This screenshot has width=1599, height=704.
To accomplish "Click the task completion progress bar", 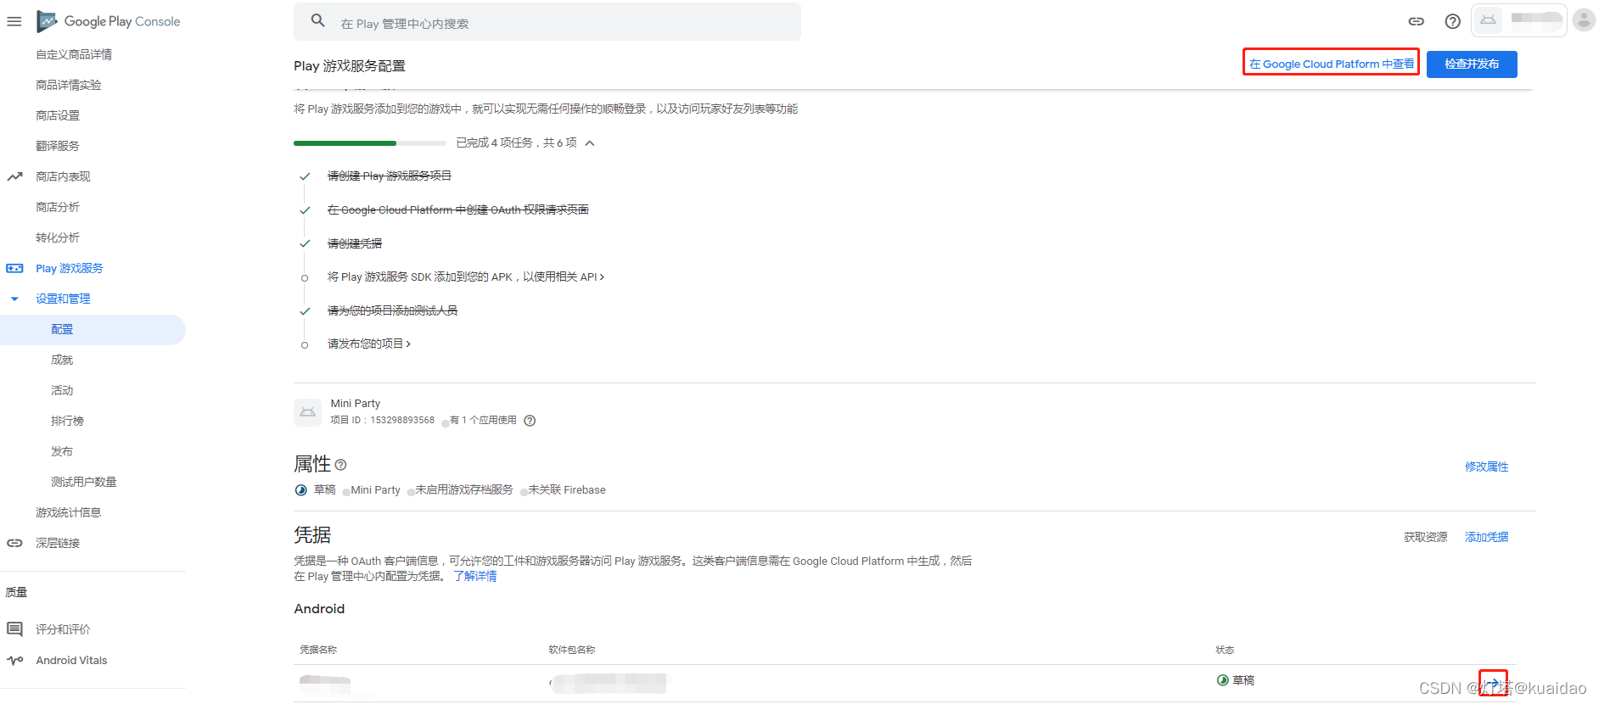I will pos(370,143).
